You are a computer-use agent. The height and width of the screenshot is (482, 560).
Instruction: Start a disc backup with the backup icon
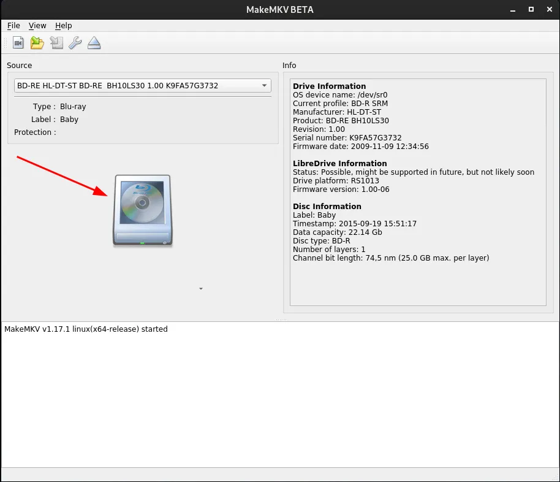click(56, 42)
